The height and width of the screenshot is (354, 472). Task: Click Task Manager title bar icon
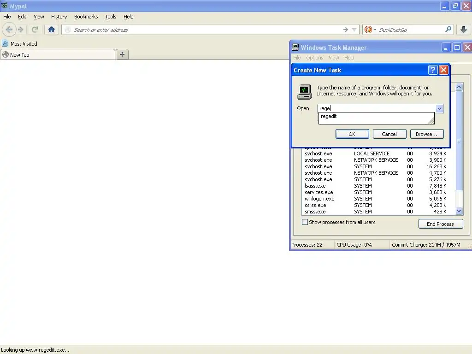tap(295, 47)
